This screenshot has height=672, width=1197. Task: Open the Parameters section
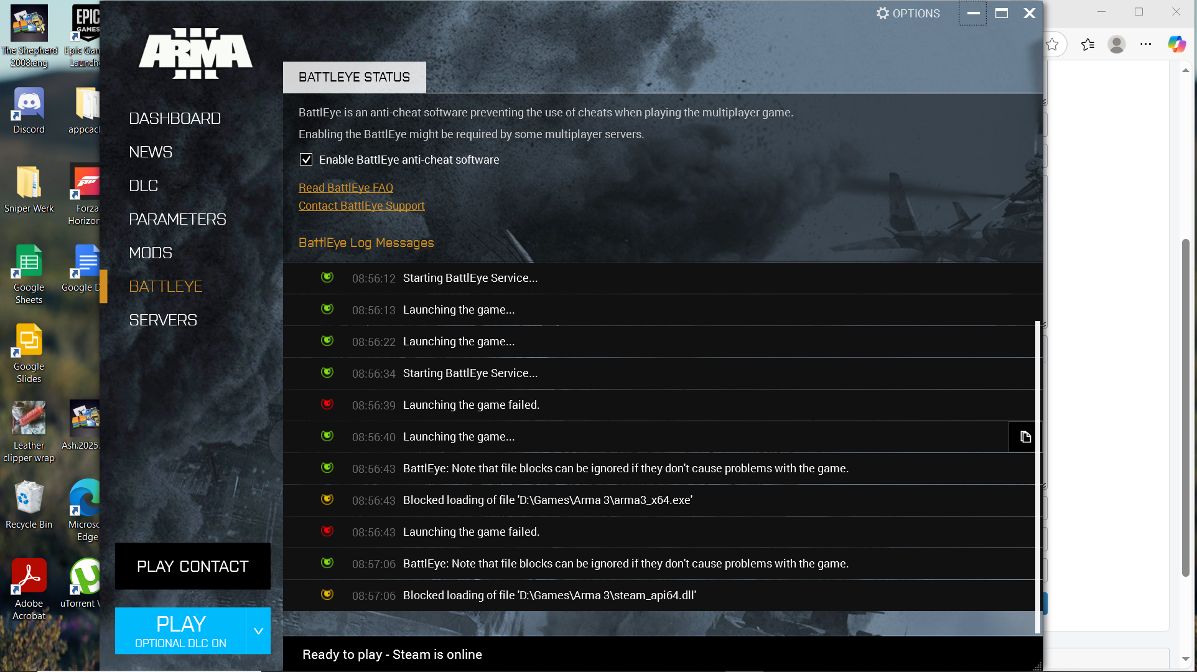tap(177, 219)
